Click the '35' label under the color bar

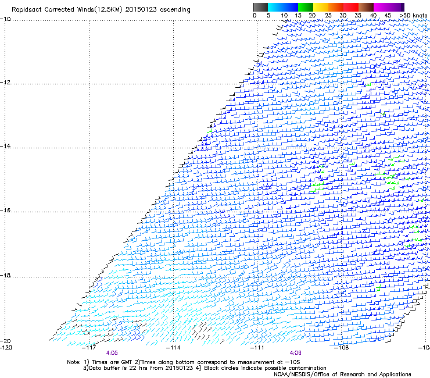click(x=358, y=15)
